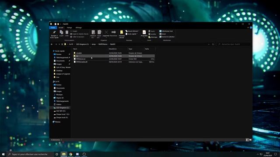
Task: Go back with the left arrow
Action: [52, 44]
